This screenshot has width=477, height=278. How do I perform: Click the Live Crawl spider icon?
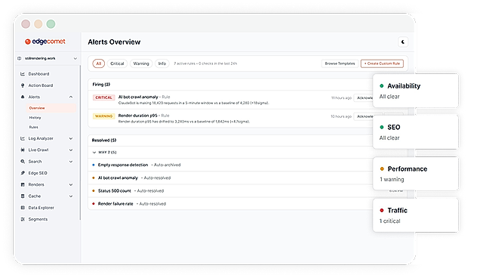23,150
